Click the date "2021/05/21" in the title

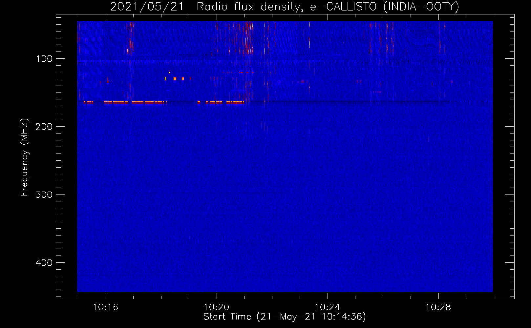147,7
